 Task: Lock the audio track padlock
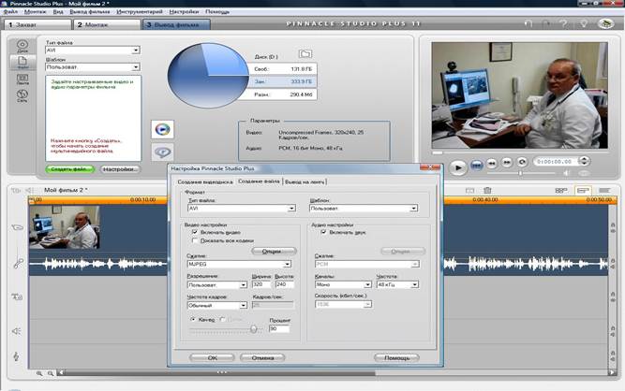[613, 261]
